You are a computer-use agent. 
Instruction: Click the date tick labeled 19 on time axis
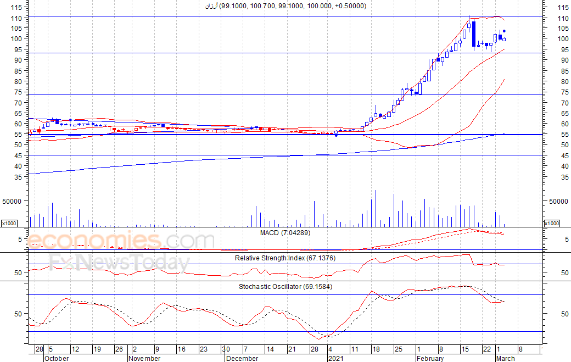[97, 349]
